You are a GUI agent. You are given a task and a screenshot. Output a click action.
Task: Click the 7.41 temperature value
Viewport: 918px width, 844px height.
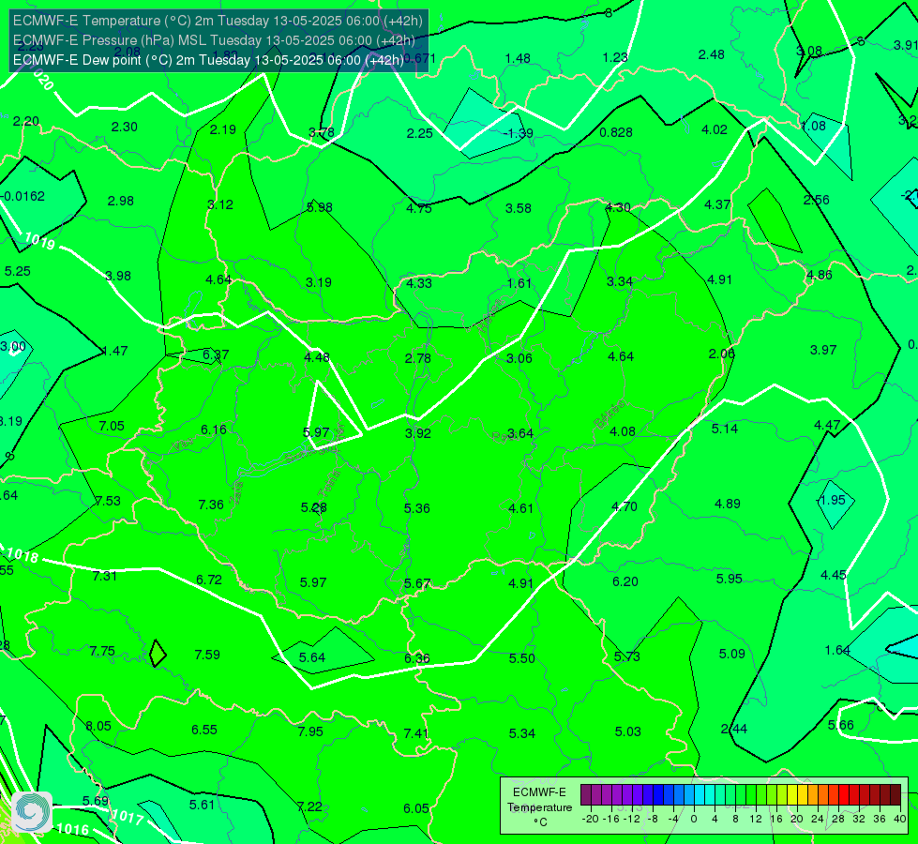(416, 733)
